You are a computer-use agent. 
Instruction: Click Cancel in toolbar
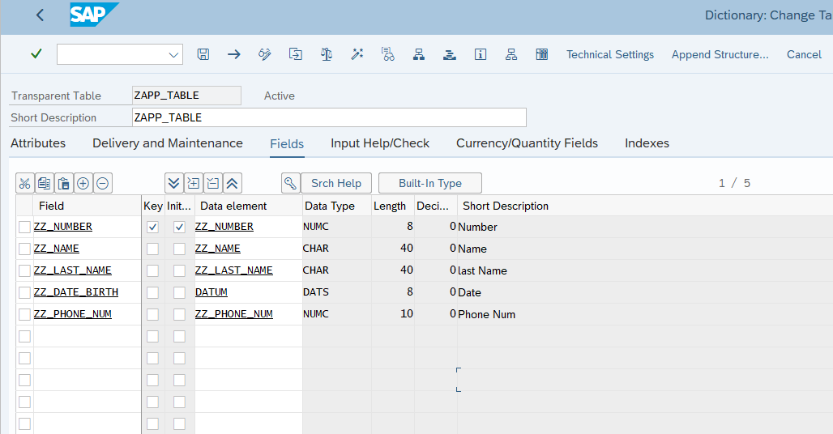[x=804, y=54]
